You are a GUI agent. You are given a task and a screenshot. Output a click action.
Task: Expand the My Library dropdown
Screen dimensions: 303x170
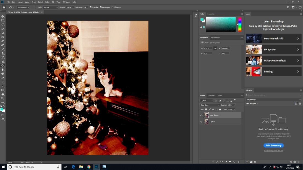273,99
